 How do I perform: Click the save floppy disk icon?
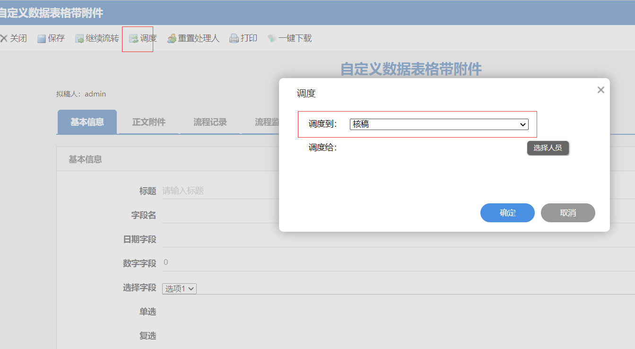[x=42, y=39]
